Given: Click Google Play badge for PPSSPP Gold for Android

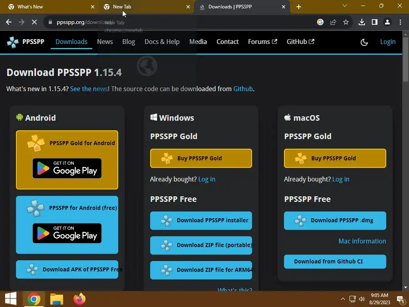Looking at the screenshot, I should click(x=67, y=168).
